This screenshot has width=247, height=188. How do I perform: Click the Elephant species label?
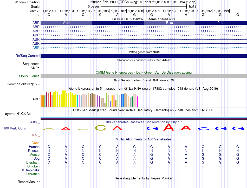33,162
